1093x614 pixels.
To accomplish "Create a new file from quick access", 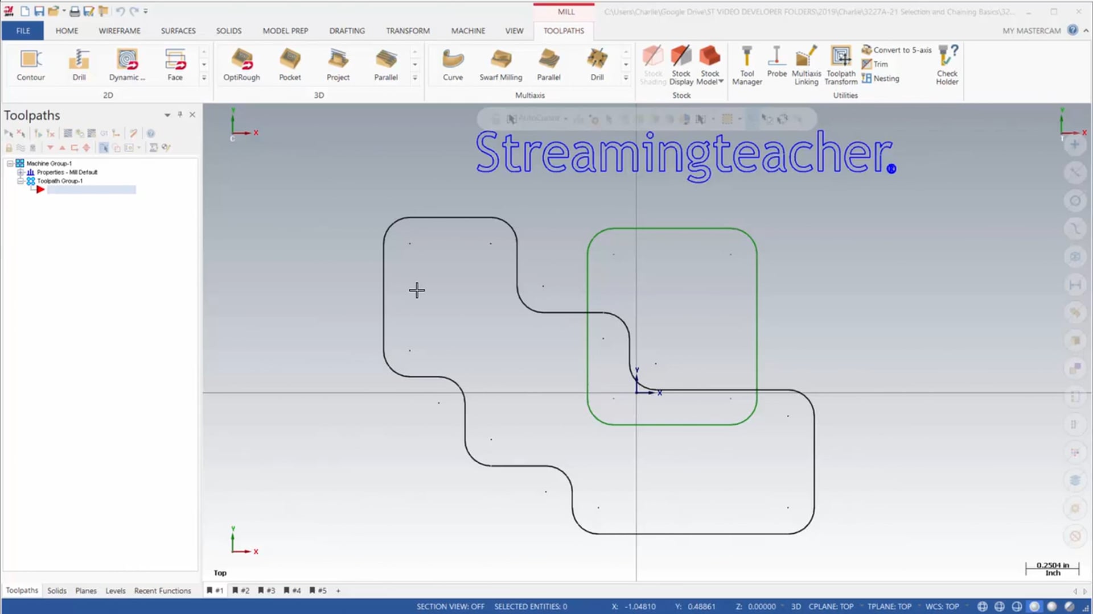I will pyautogui.click(x=25, y=11).
